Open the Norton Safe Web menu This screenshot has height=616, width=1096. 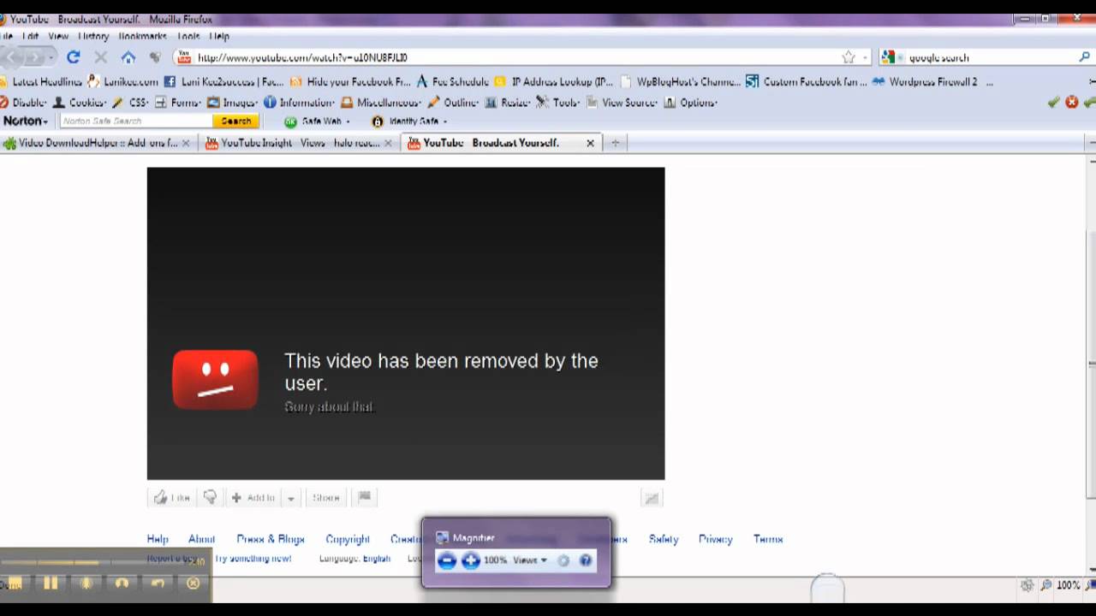pyautogui.click(x=318, y=121)
